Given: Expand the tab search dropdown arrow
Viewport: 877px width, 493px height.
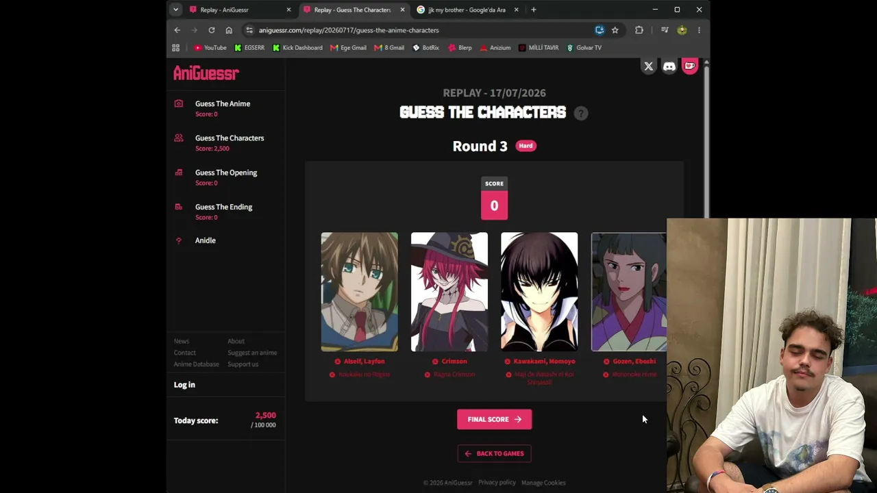Looking at the screenshot, I should 176,10.
